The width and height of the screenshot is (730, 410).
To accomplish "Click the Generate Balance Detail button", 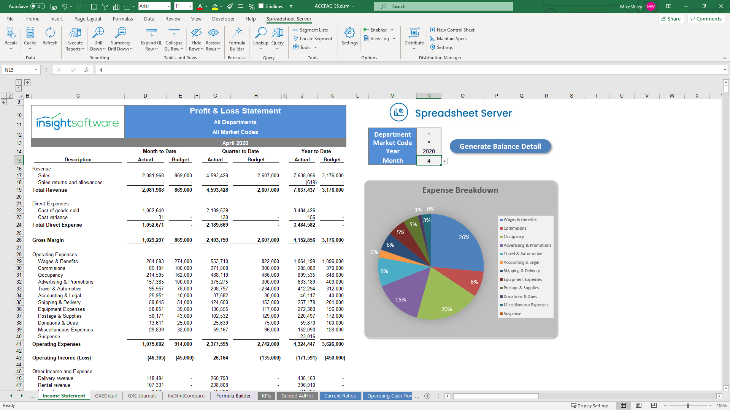I will (x=500, y=147).
